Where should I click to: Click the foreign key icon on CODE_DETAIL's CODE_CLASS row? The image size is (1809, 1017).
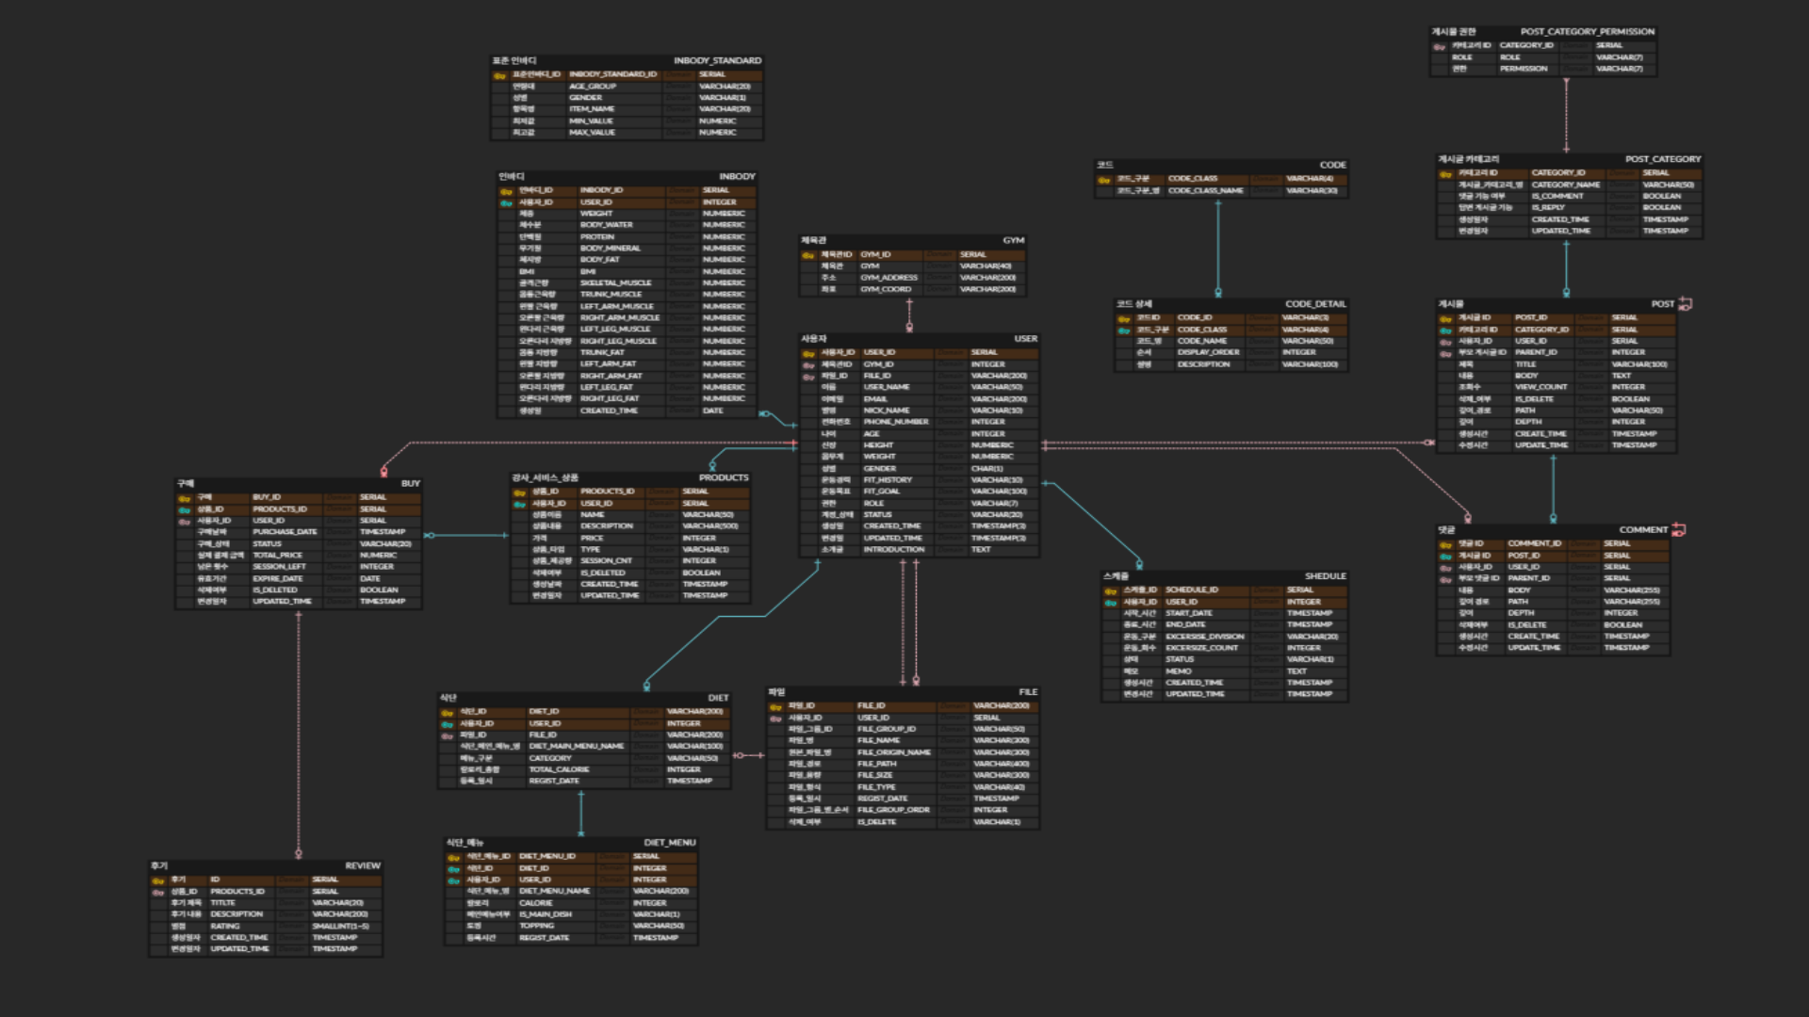(x=1123, y=330)
